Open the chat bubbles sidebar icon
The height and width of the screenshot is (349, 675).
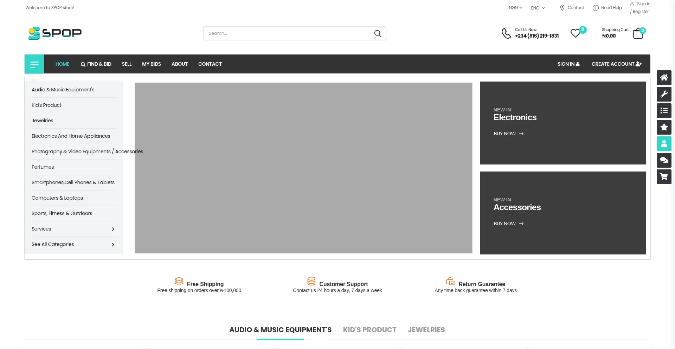pyautogui.click(x=664, y=160)
